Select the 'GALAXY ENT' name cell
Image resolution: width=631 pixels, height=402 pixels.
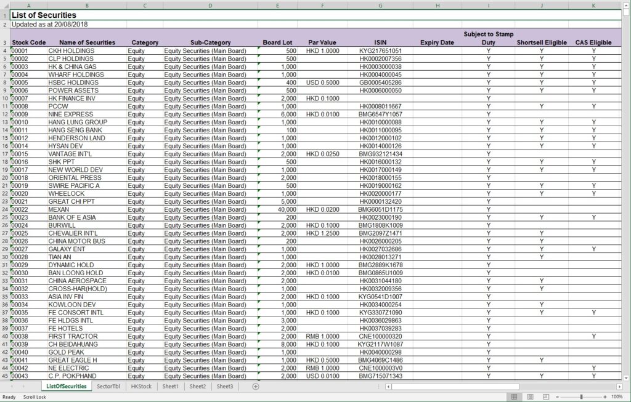click(x=87, y=249)
